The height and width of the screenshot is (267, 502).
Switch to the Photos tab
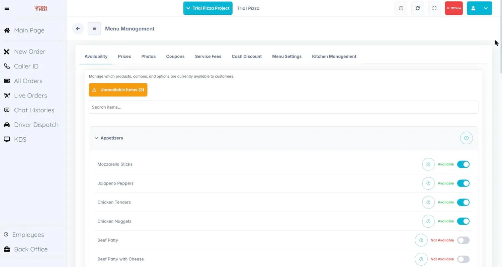[149, 56]
